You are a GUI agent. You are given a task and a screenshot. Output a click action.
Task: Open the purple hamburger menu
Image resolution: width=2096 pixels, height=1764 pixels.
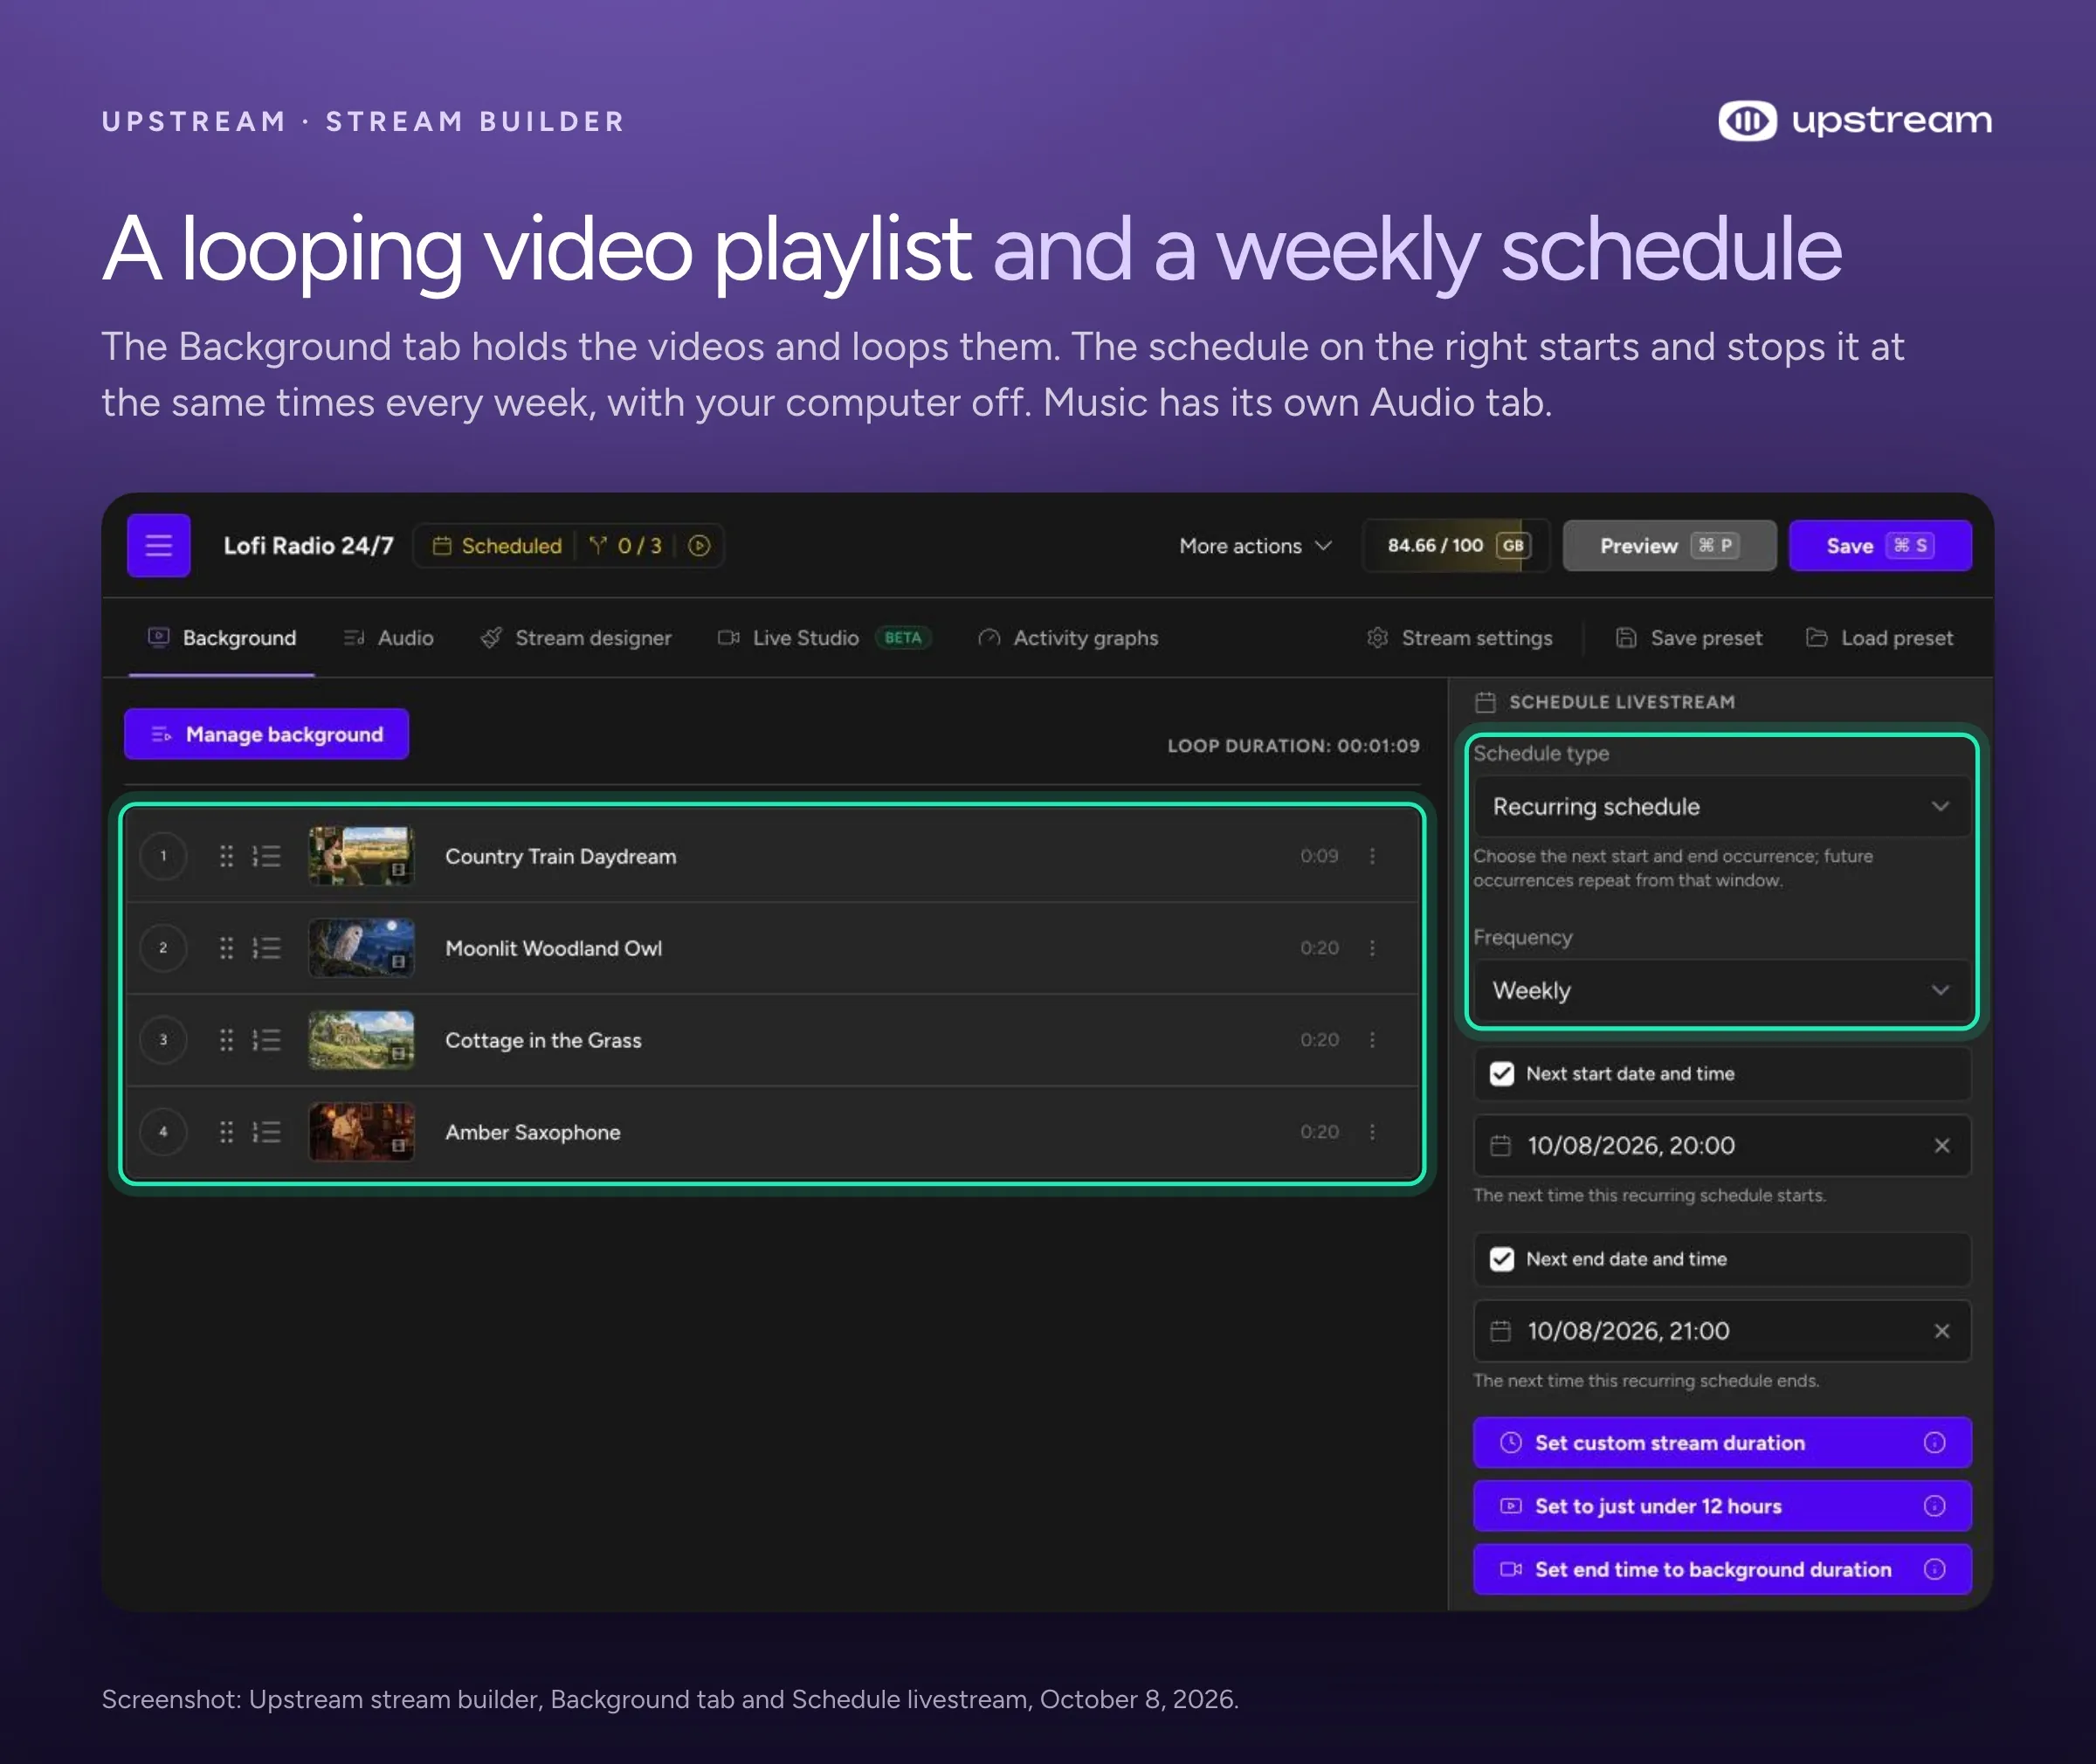(159, 545)
